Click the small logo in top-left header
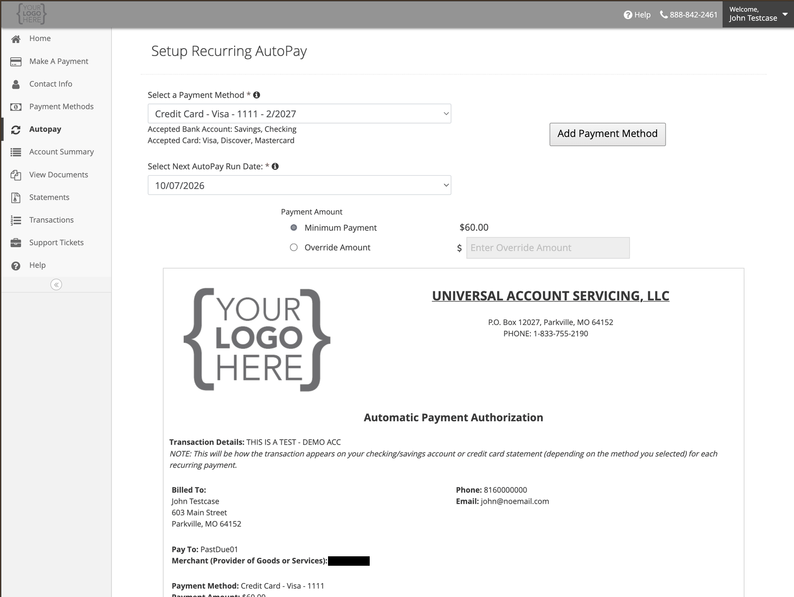 pyautogui.click(x=31, y=14)
